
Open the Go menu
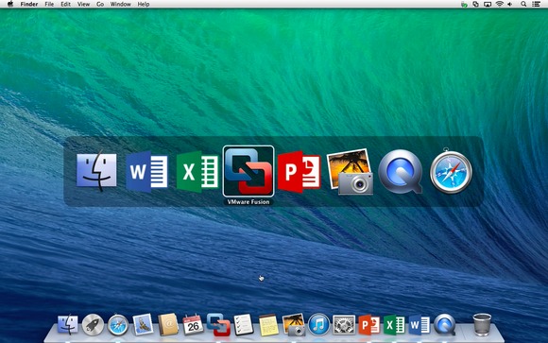click(100, 4)
